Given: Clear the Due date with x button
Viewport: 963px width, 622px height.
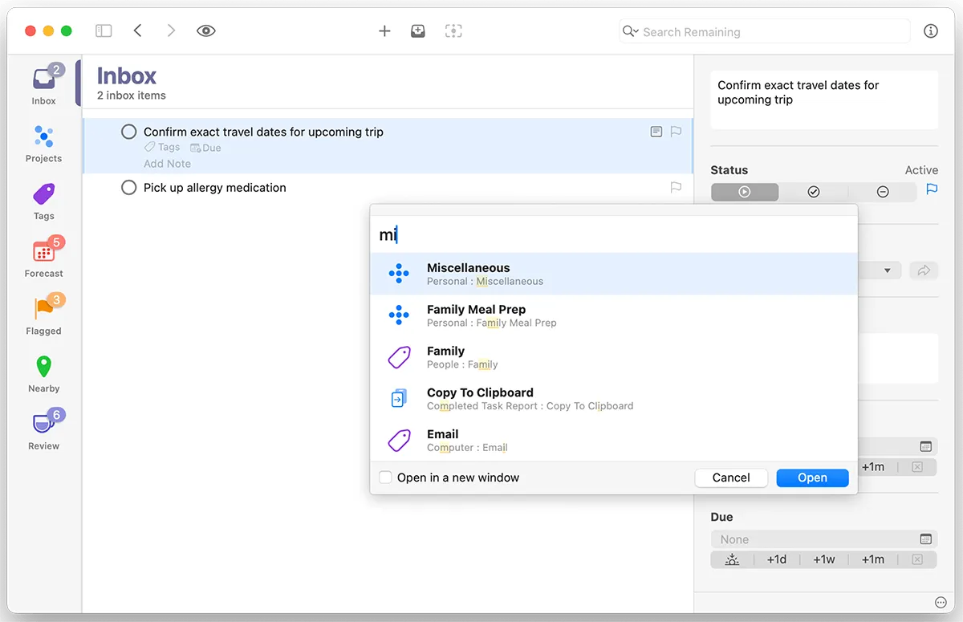Looking at the screenshot, I should point(917,559).
